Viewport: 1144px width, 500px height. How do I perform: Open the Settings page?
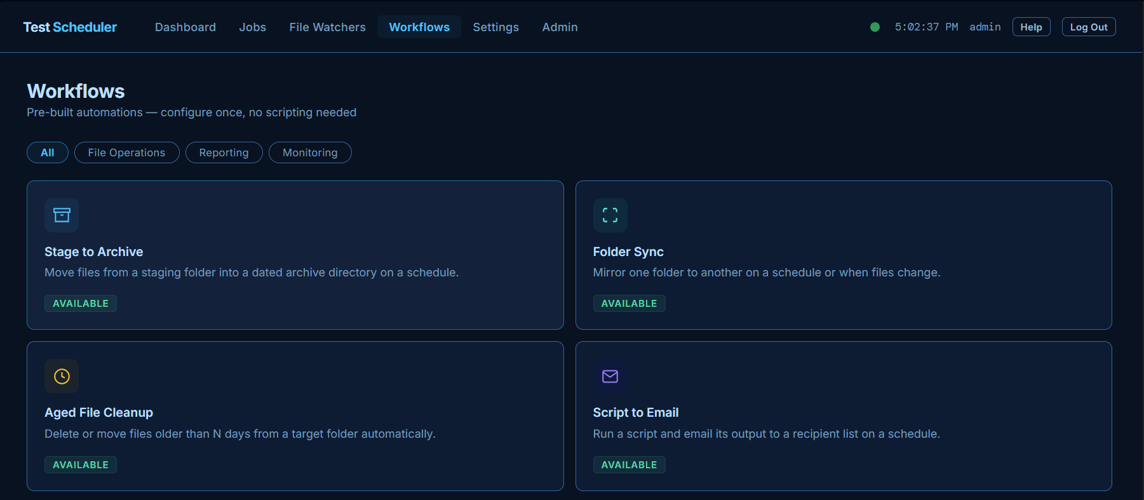(495, 27)
